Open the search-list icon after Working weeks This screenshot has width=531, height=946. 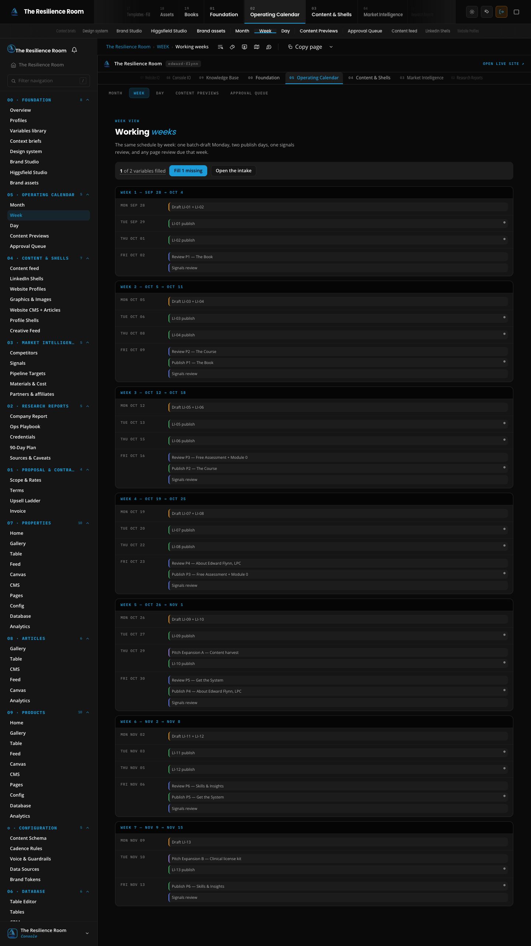click(220, 47)
